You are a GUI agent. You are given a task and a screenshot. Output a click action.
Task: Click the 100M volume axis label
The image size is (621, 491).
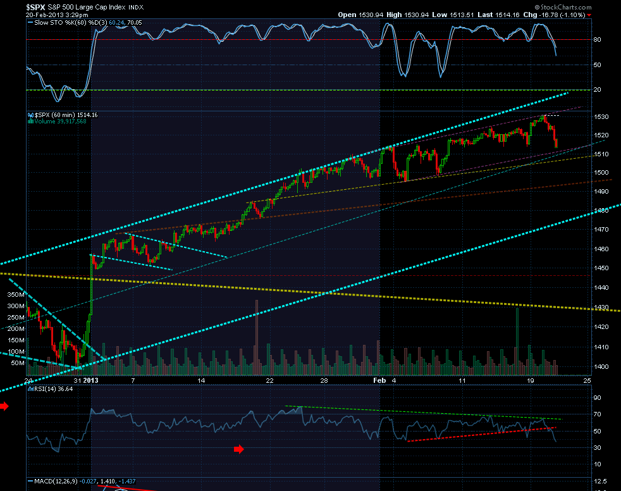click(16, 352)
